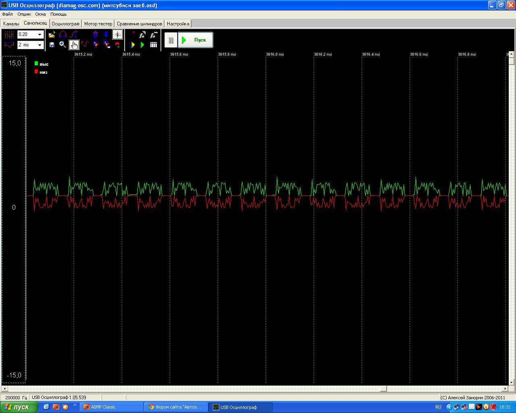The width and height of the screenshot is (516, 413).
Task: Open the Помощь menu
Action: click(x=58, y=14)
